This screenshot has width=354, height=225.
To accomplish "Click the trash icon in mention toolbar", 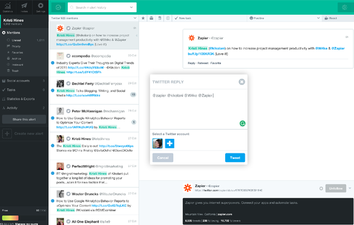I will (160, 18).
